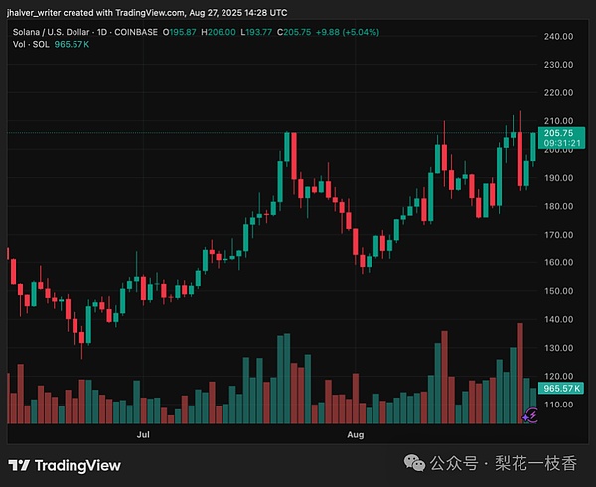596x487 pixels.
Task: Click the 220.00 price axis label
Action: [x=558, y=92]
